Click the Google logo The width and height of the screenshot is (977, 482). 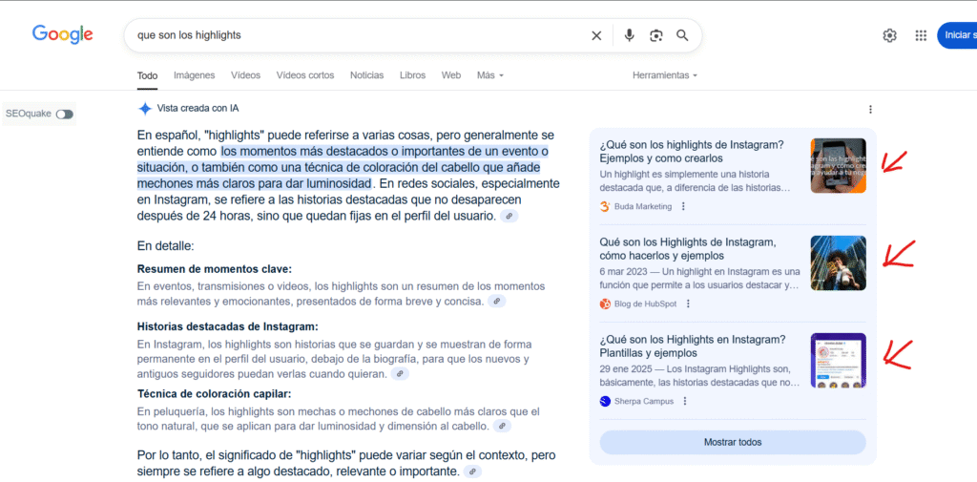point(62,35)
